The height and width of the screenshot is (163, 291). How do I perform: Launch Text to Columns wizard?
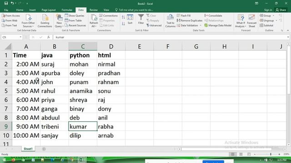pyautogui.click(x=171, y=21)
